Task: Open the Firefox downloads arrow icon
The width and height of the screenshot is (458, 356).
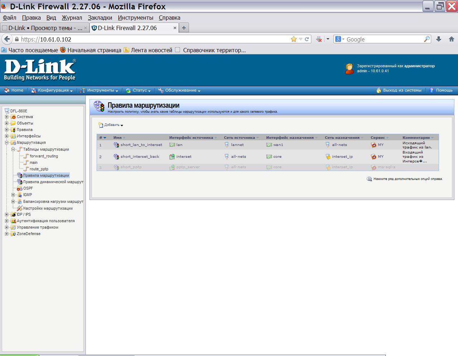Action: [x=439, y=39]
